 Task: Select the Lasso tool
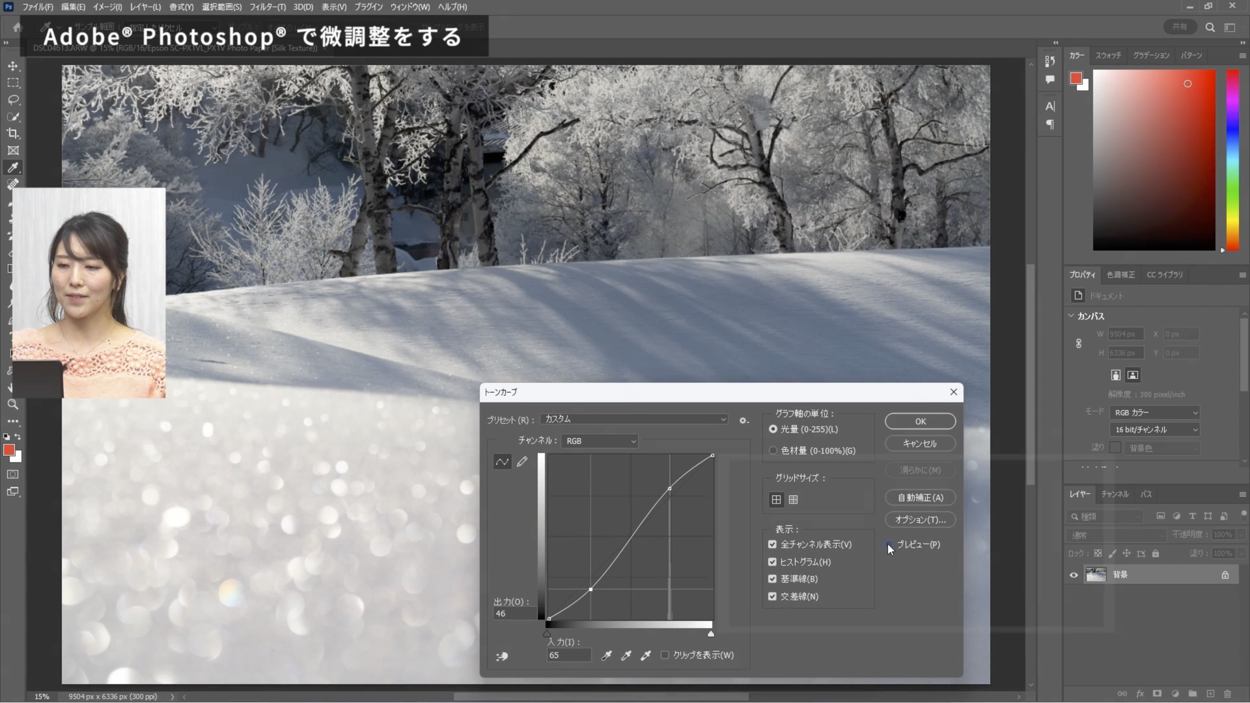click(13, 100)
